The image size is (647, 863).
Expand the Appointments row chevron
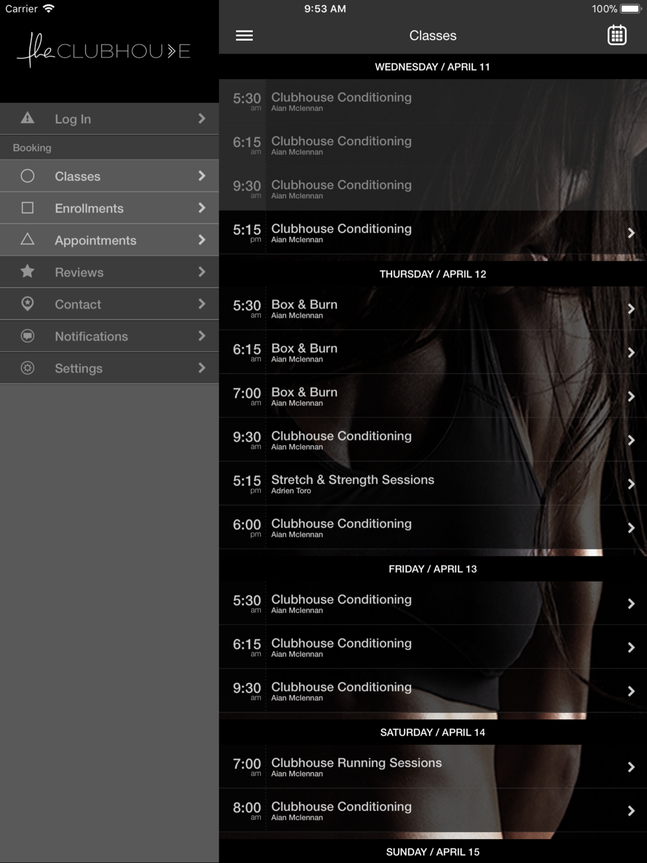point(202,240)
